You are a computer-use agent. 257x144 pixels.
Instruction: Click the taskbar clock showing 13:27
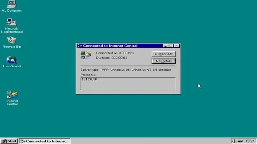[x=250, y=141]
